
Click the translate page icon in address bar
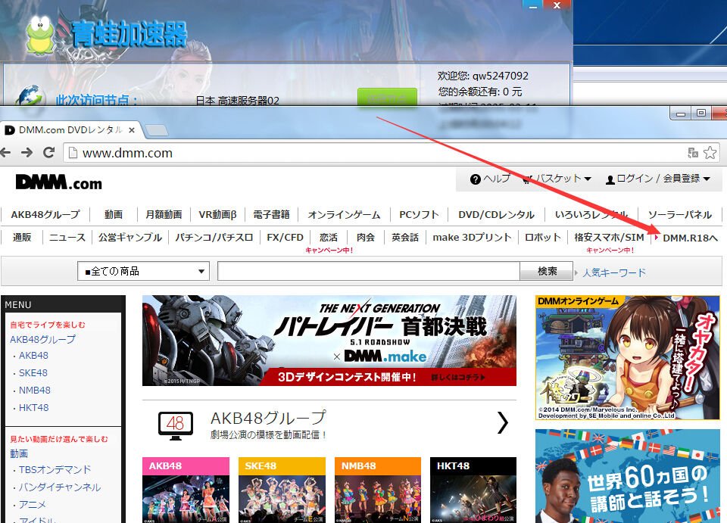point(693,153)
